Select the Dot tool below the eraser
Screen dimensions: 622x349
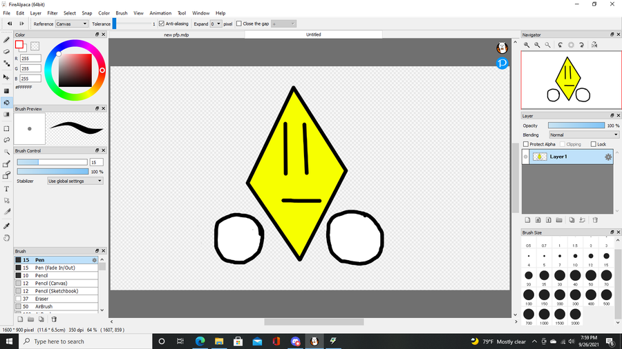(x=7, y=63)
